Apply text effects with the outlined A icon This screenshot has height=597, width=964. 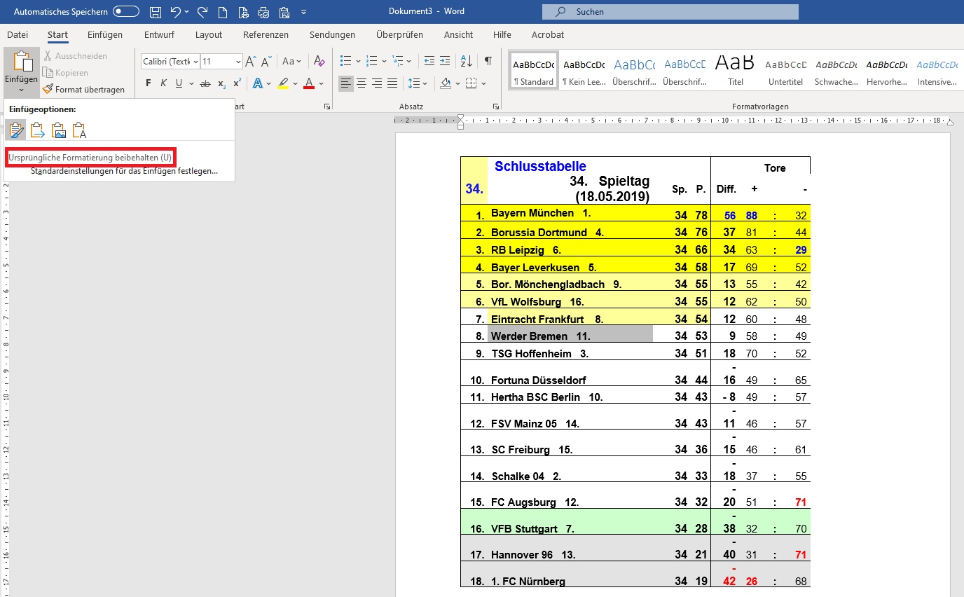[257, 83]
